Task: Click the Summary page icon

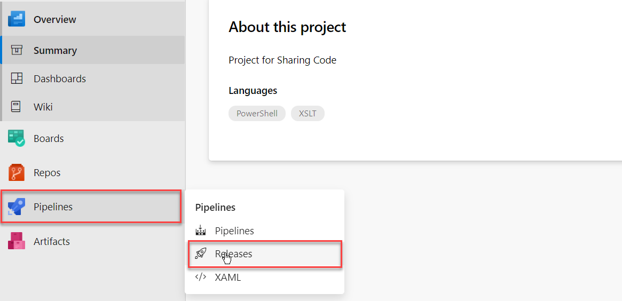Action: [17, 50]
